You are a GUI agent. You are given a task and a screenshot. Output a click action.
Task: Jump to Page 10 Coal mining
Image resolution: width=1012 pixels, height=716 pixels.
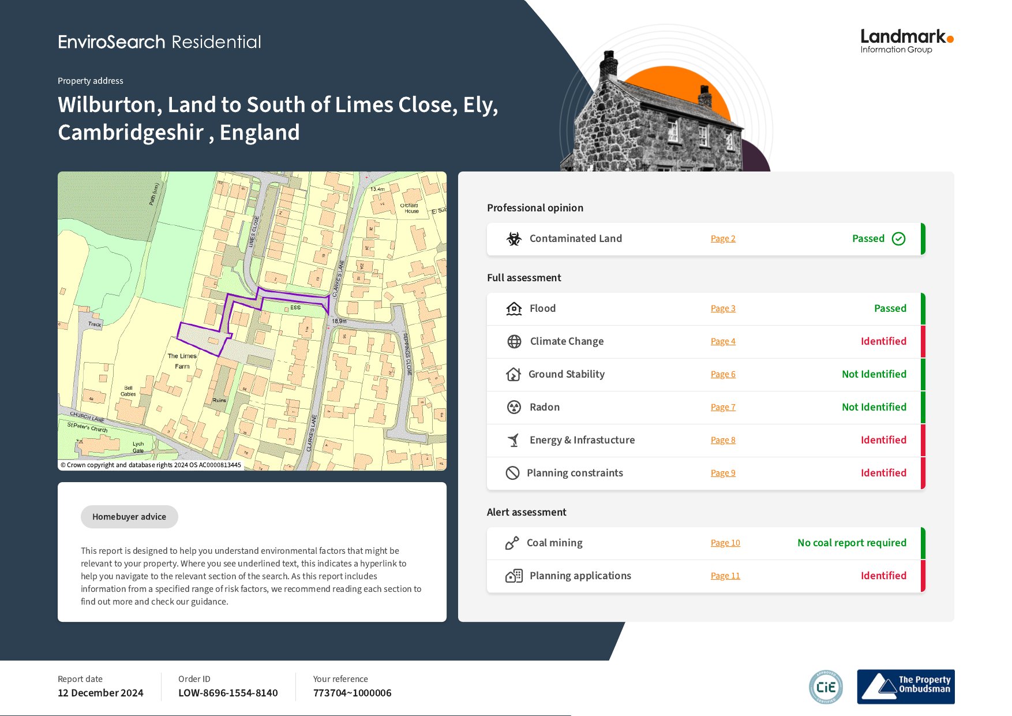tap(725, 543)
